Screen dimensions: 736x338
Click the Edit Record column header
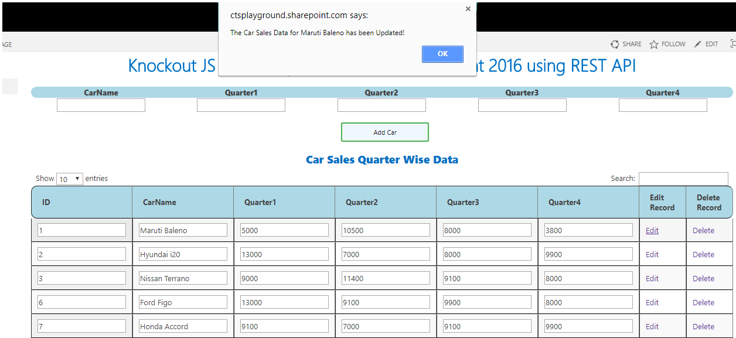coord(662,202)
